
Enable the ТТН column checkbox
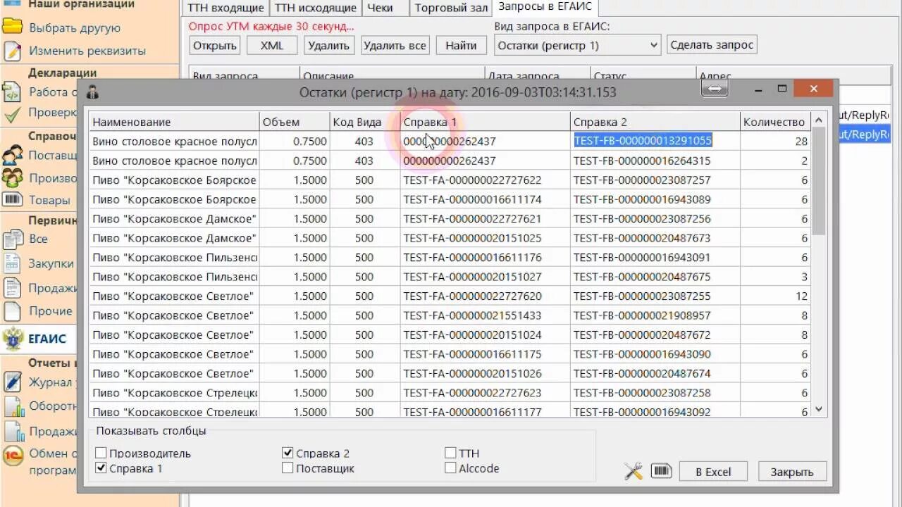point(450,453)
